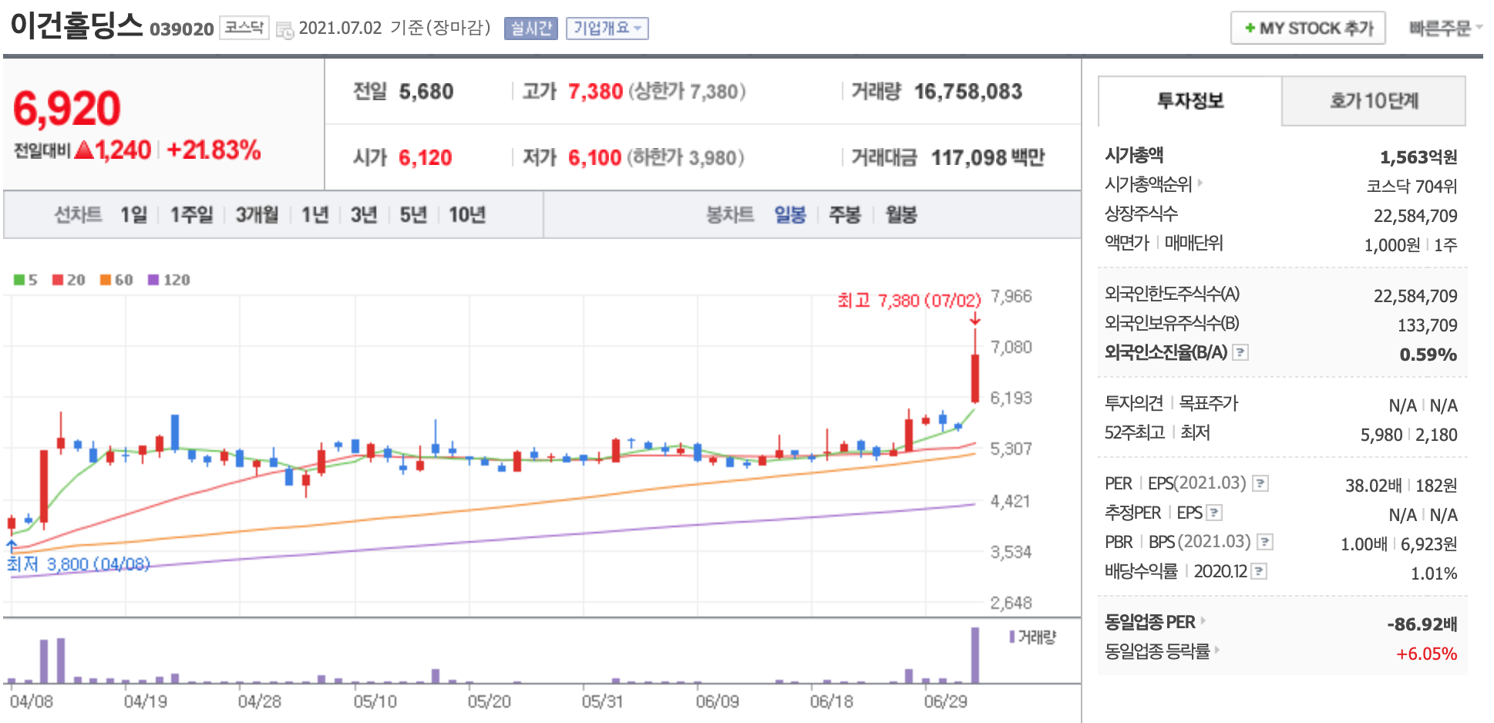This screenshot has width=1494, height=723.
Task: Click the purple 120-day average legend swatch
Action: click(153, 279)
